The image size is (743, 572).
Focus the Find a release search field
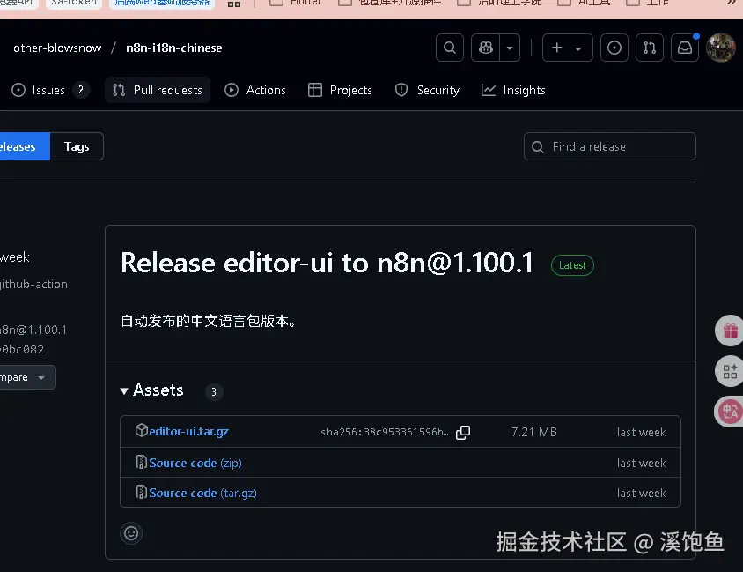pyautogui.click(x=610, y=146)
